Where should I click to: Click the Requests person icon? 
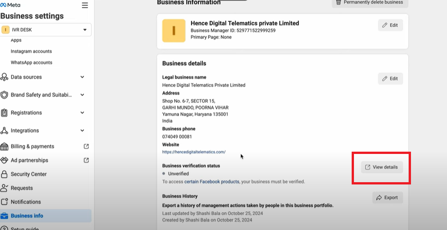4,188
